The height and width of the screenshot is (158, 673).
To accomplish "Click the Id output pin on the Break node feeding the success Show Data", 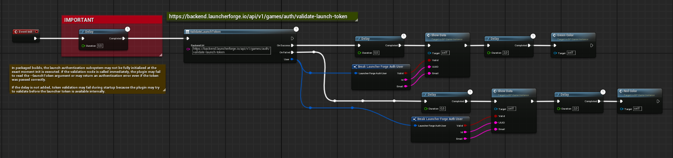I will pyautogui.click(x=406, y=80).
